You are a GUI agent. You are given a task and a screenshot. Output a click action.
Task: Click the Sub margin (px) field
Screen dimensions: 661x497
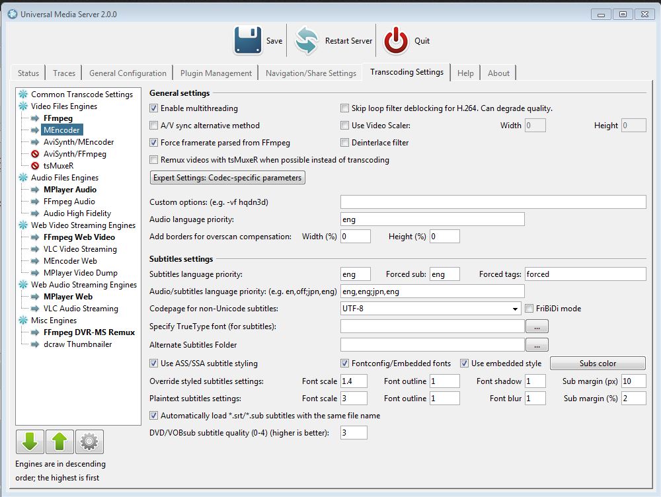pos(634,381)
